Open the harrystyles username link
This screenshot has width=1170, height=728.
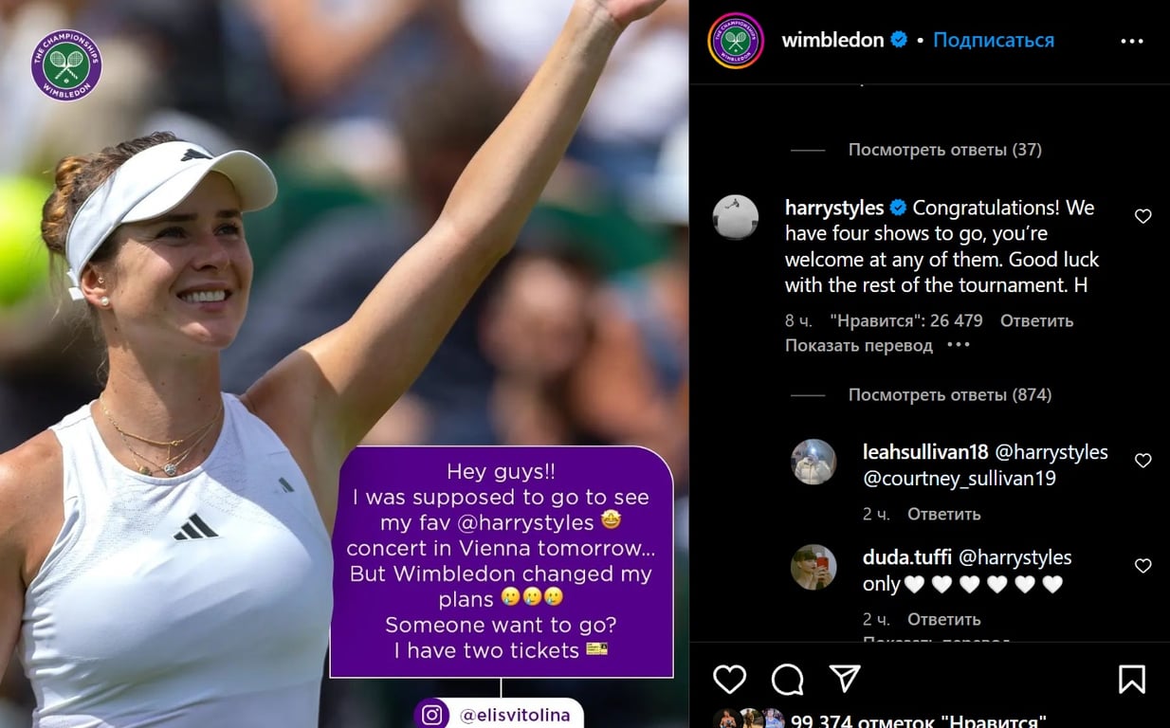point(834,208)
